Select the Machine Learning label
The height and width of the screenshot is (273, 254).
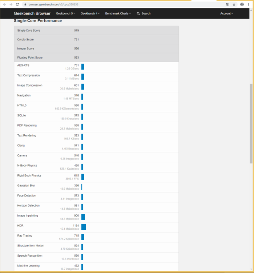point(28,265)
